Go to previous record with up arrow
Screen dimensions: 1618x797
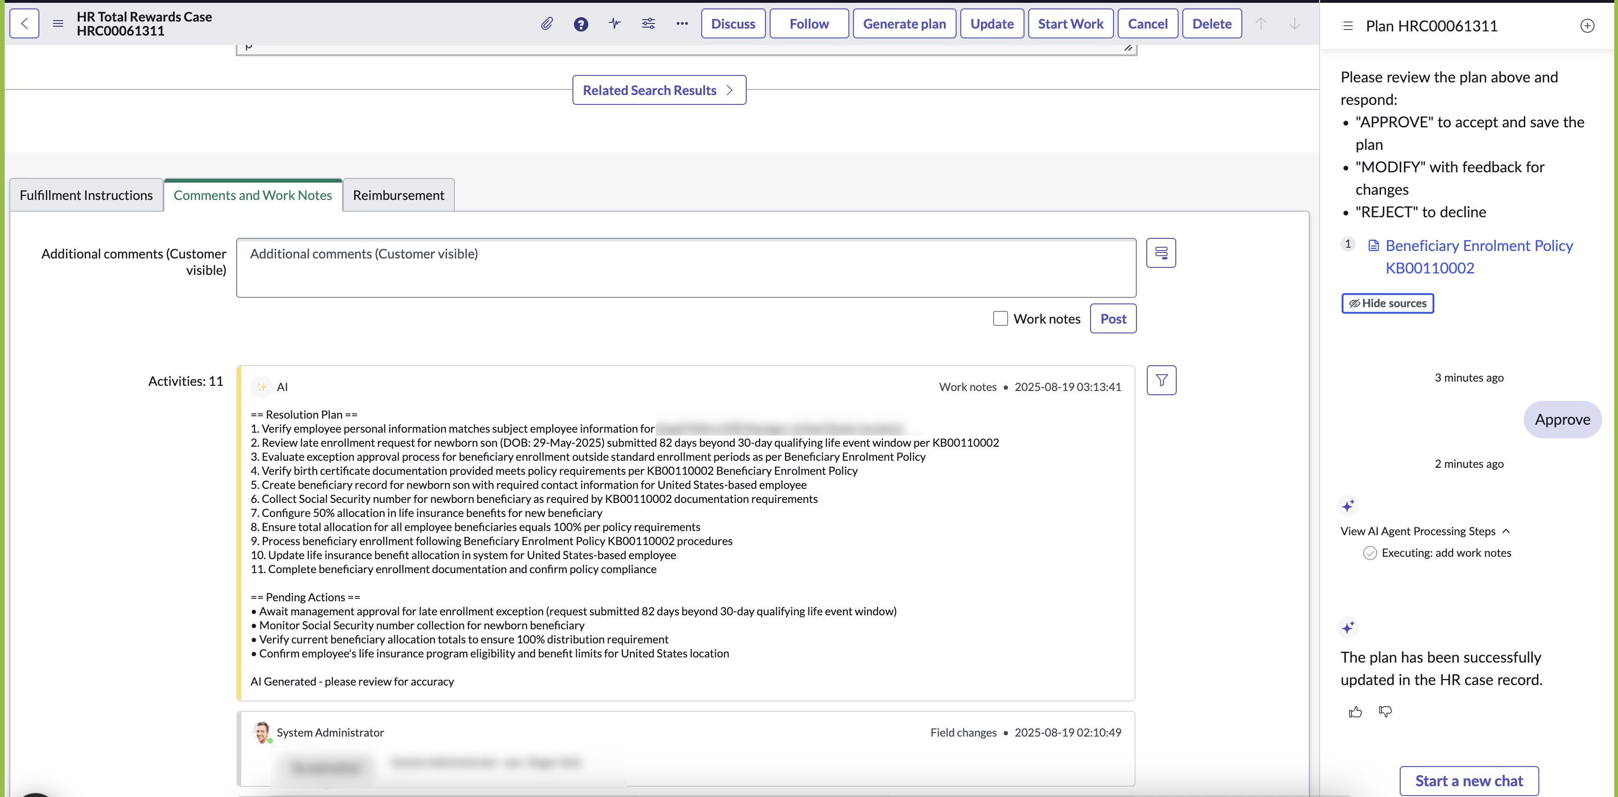coord(1261,24)
